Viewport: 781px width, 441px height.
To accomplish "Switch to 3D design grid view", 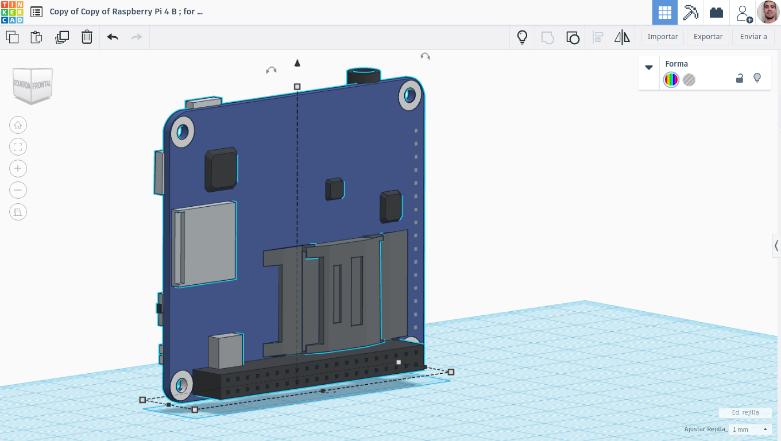I will tap(665, 12).
